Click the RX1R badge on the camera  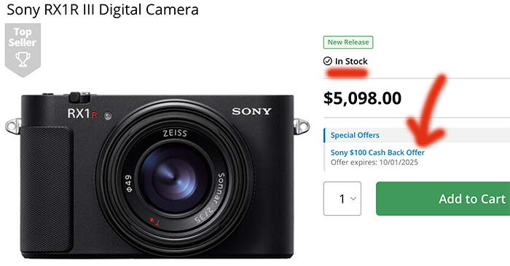82,113
